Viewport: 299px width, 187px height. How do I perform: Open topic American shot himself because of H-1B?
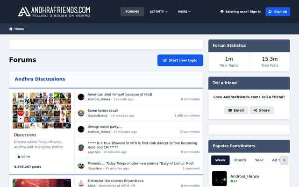coord(120,94)
